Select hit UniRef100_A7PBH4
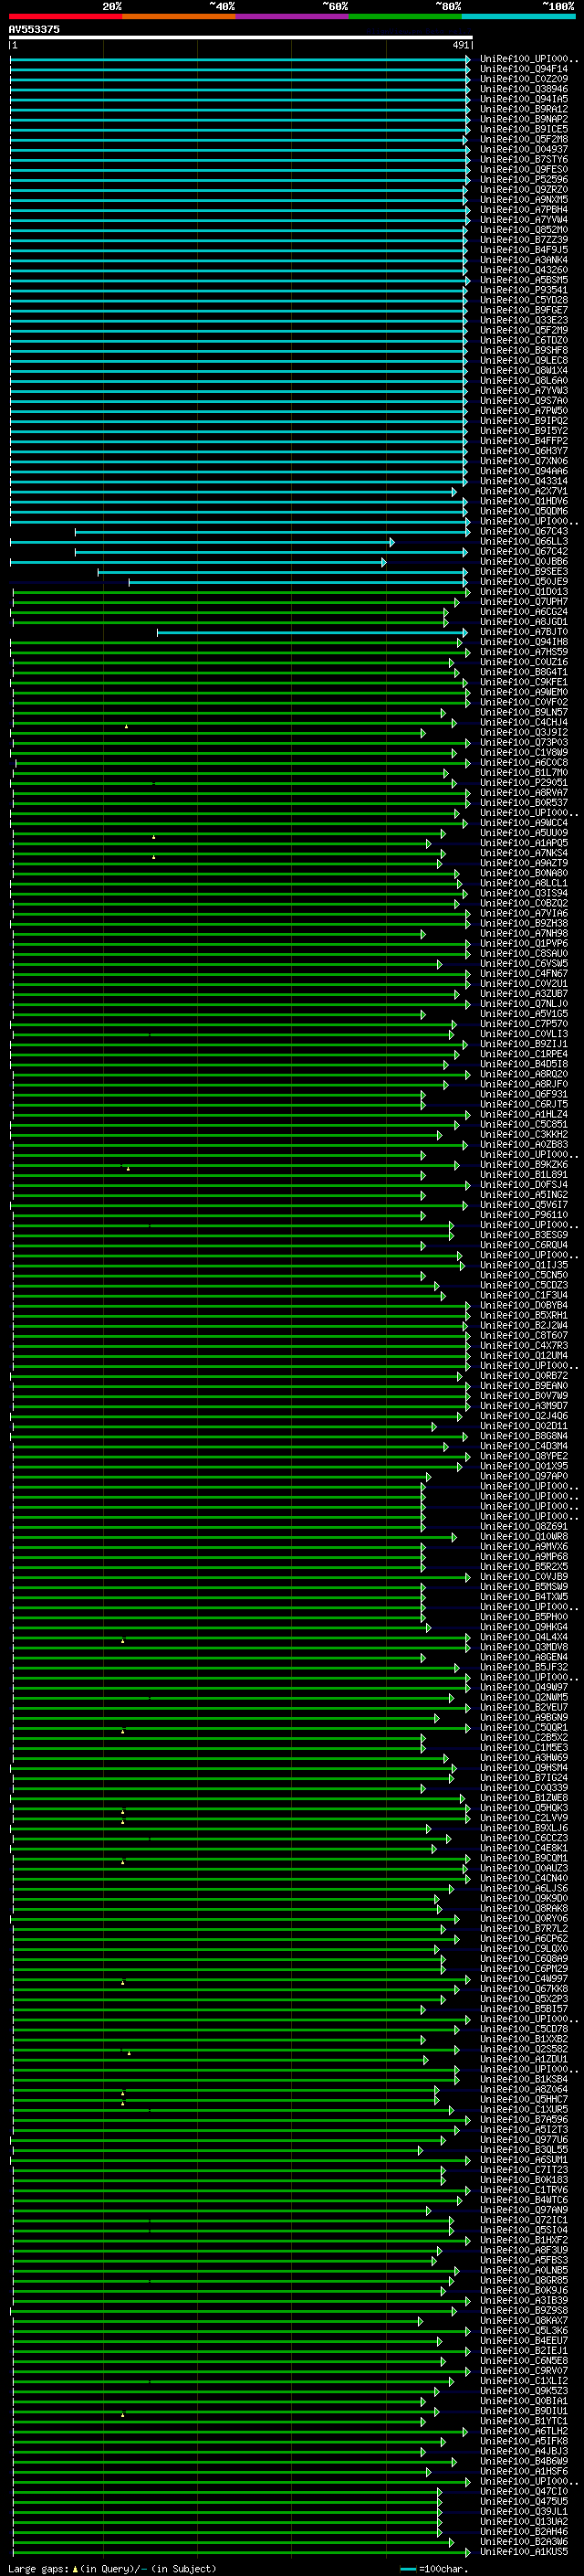Image resolution: width=584 pixels, height=2576 pixels. [523, 210]
